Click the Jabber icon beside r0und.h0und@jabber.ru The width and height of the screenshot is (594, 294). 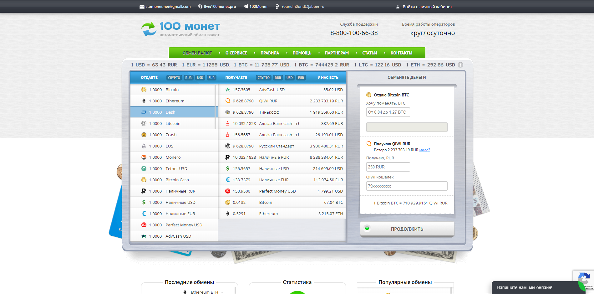277,7
